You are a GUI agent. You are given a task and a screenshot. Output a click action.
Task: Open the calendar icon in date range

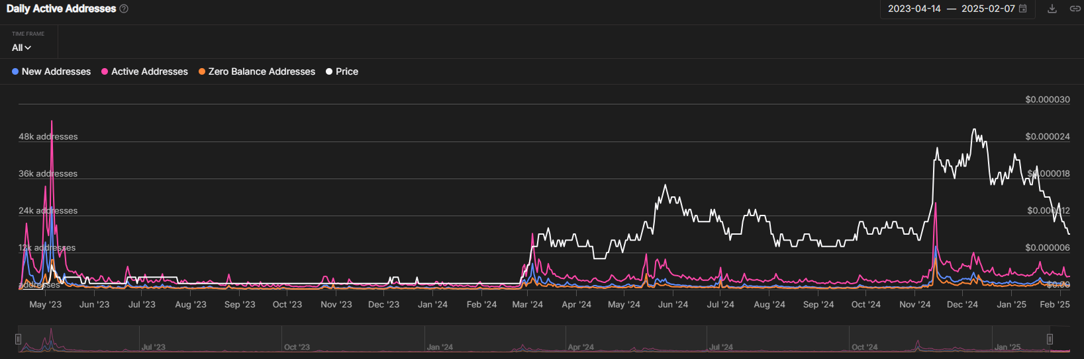[1023, 9]
